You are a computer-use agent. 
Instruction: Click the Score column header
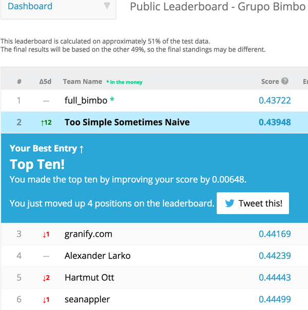click(x=270, y=81)
